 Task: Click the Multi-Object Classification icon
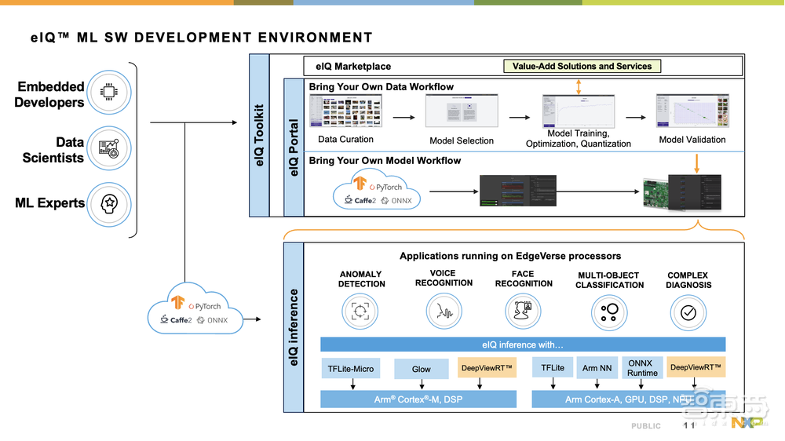click(608, 311)
